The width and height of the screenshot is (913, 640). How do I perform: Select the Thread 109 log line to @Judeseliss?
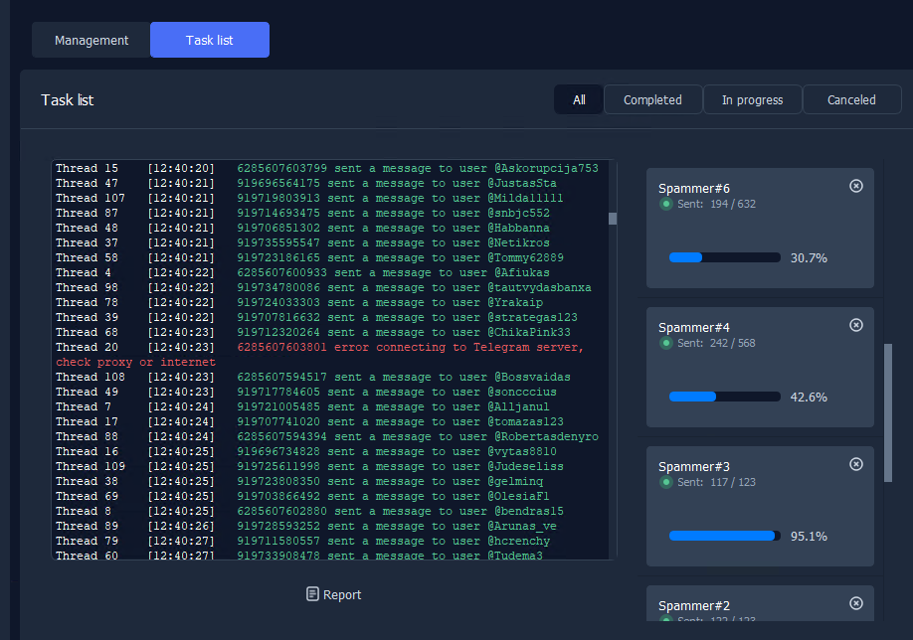[x=309, y=467]
